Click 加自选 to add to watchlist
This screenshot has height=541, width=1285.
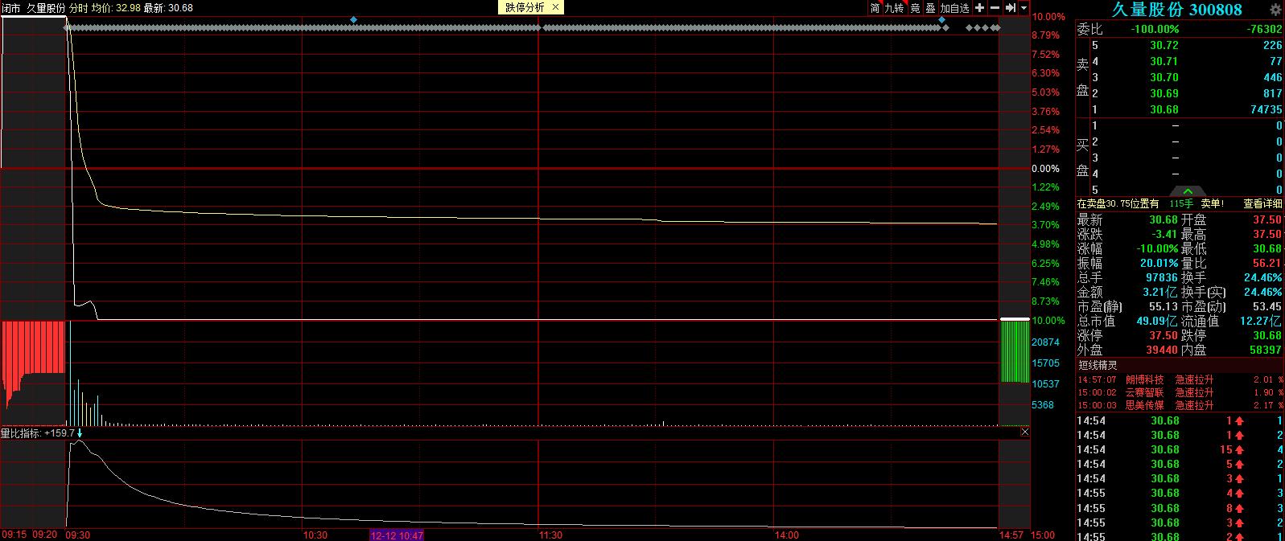point(955,8)
